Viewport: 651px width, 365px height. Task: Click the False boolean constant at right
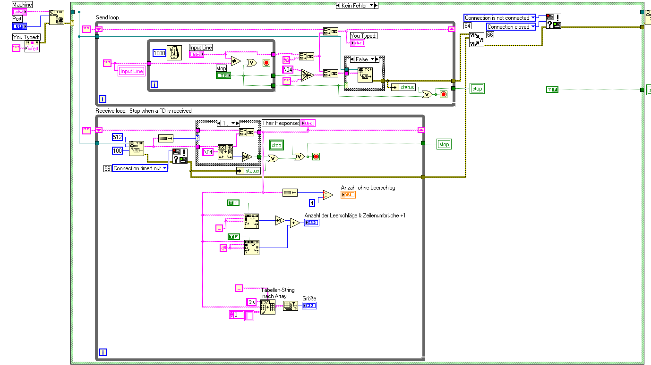tap(552, 89)
